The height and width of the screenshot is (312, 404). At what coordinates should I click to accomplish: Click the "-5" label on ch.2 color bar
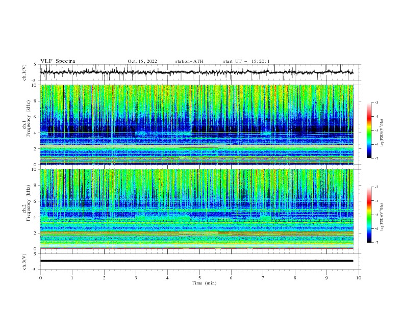(x=376, y=215)
